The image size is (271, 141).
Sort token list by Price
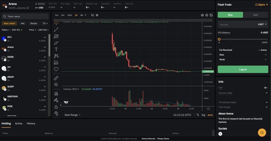pos(33,30)
